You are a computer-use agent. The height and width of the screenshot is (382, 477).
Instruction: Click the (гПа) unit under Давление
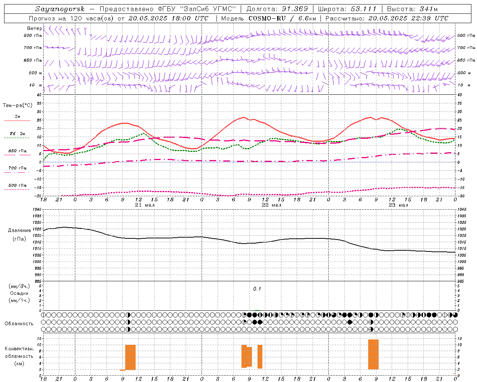(19, 239)
